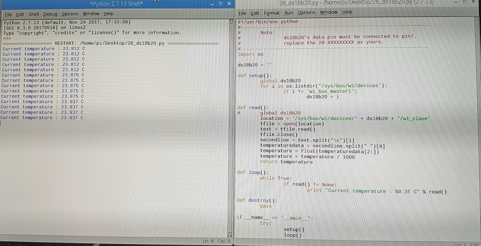This screenshot has width=481, height=246.
Task: Open Options menu in the editor window
Action: point(306,13)
